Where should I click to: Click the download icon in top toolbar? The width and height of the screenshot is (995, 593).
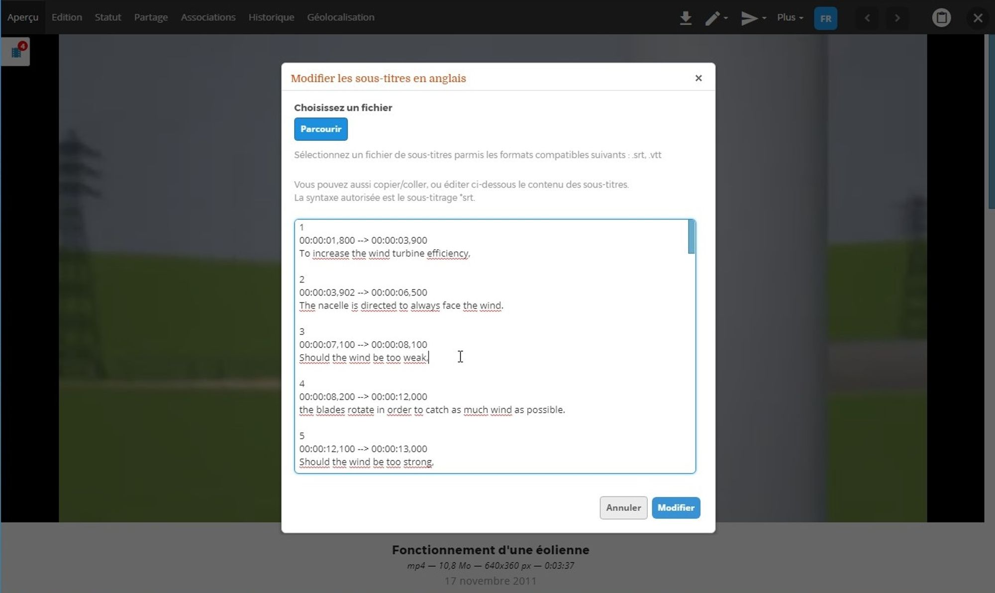tap(685, 18)
